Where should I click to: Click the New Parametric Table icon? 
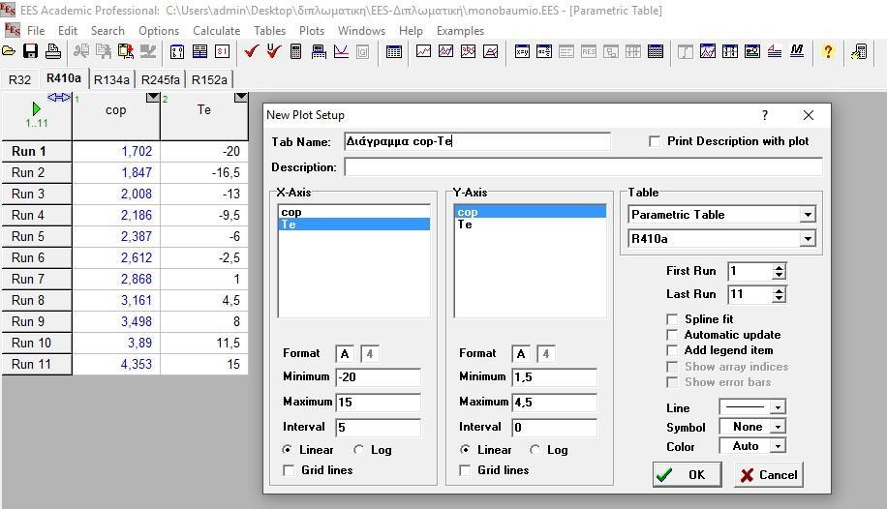(394, 52)
